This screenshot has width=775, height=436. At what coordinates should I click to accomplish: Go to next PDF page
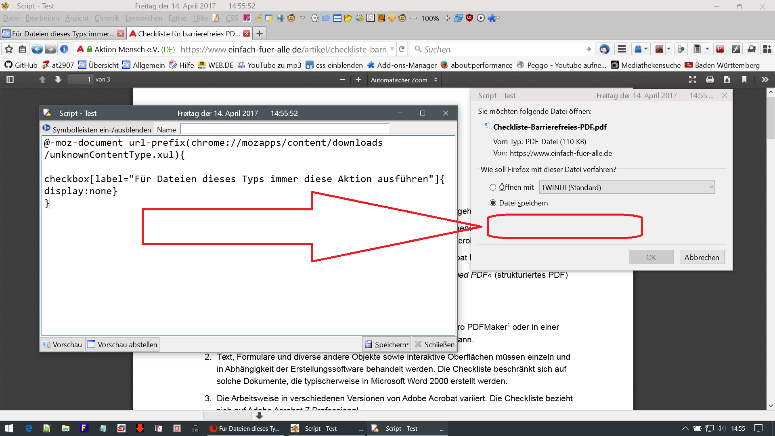click(x=58, y=80)
